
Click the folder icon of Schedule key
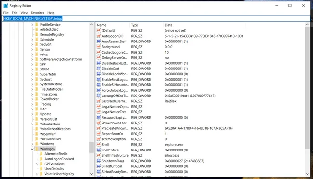[37, 40]
